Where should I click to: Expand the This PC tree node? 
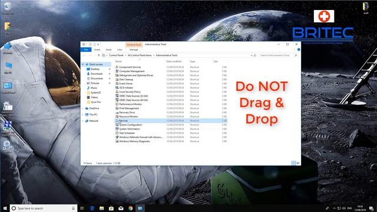pyautogui.click(x=82, y=115)
